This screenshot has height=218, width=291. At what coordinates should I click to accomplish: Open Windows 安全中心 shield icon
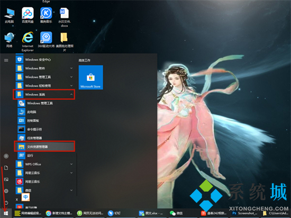click(20, 60)
